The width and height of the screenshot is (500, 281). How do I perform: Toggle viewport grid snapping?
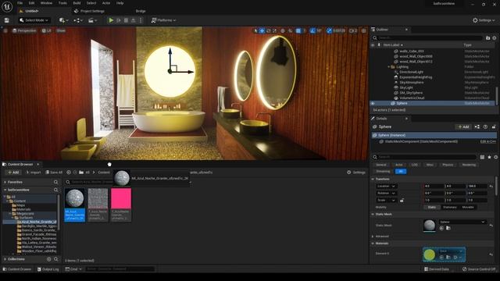pyautogui.click(x=298, y=30)
